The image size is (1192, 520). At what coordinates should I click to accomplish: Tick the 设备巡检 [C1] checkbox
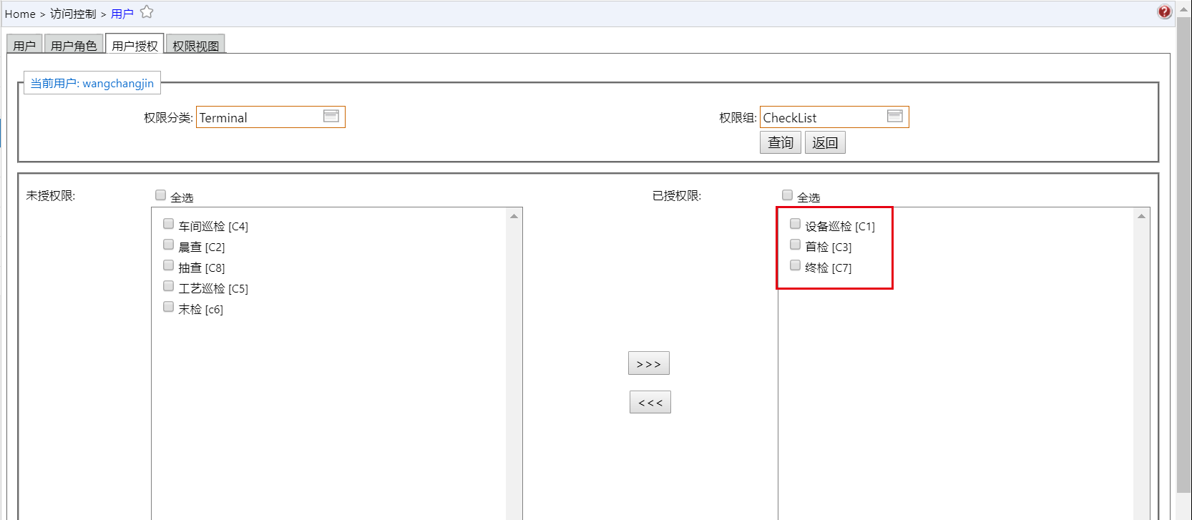pos(795,224)
